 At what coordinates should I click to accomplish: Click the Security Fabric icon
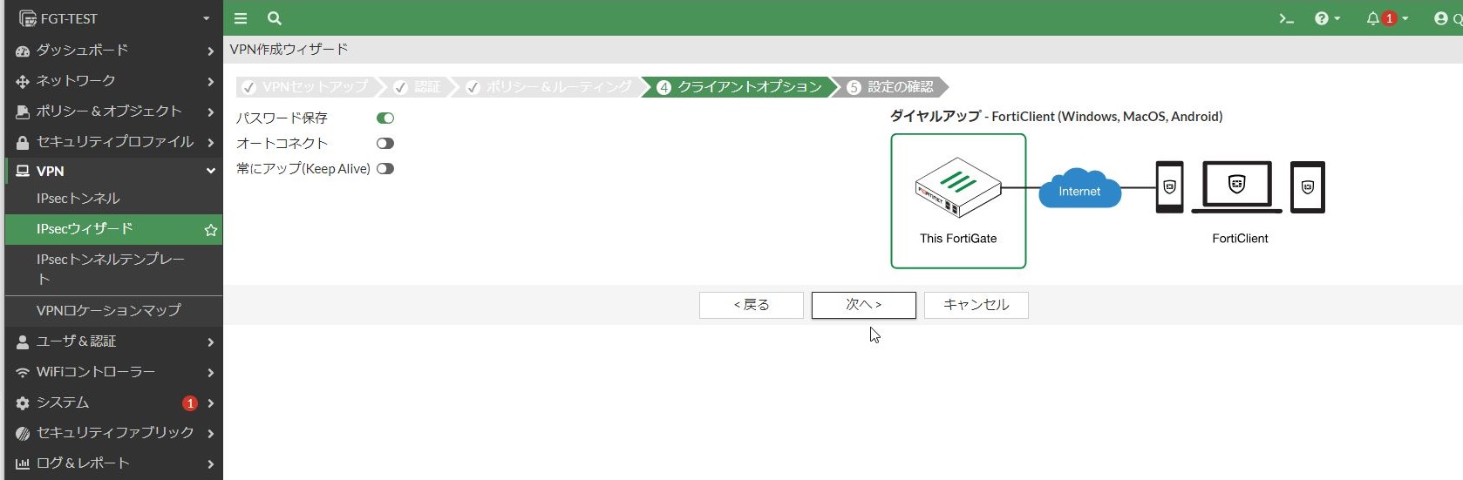(x=23, y=434)
